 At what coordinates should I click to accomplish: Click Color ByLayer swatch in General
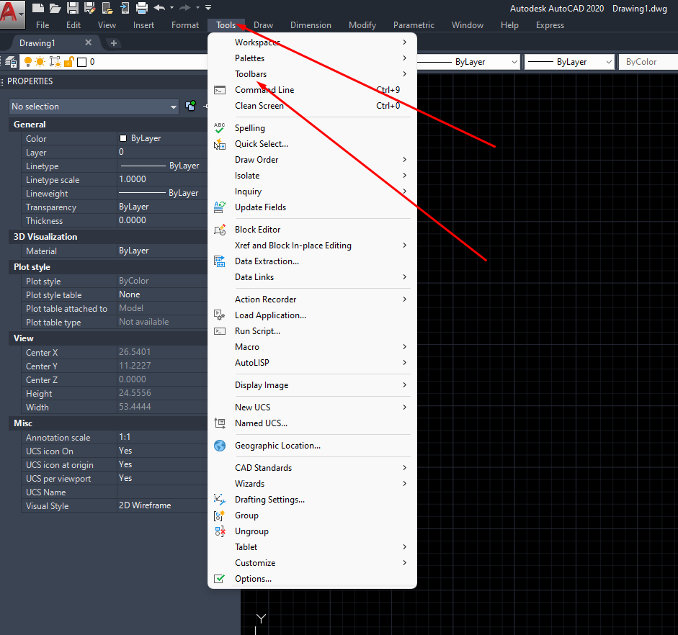[123, 138]
